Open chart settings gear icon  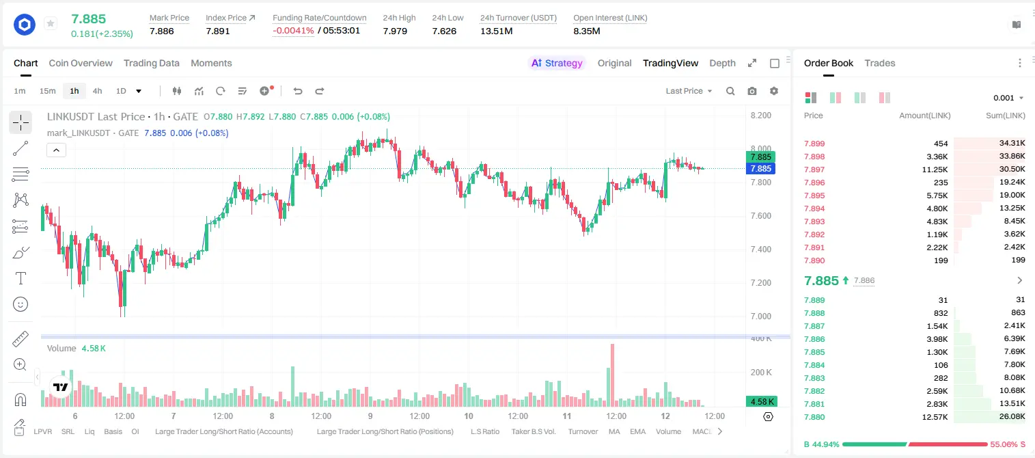(774, 91)
